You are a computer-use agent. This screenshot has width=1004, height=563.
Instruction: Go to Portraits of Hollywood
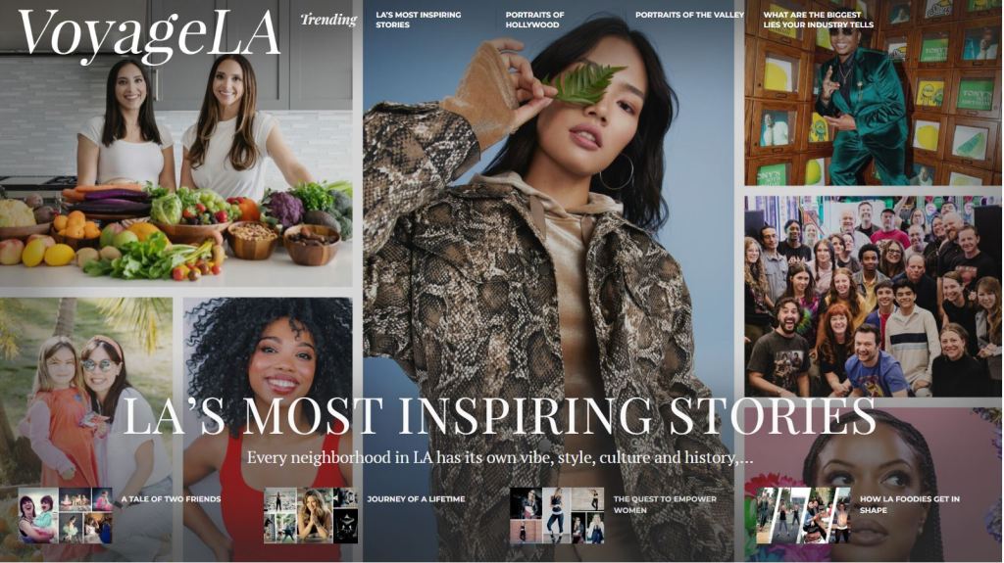click(534, 20)
